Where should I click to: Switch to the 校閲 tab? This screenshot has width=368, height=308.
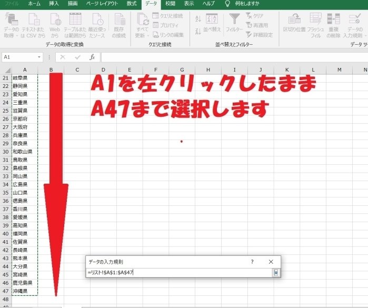pyautogui.click(x=170, y=4)
